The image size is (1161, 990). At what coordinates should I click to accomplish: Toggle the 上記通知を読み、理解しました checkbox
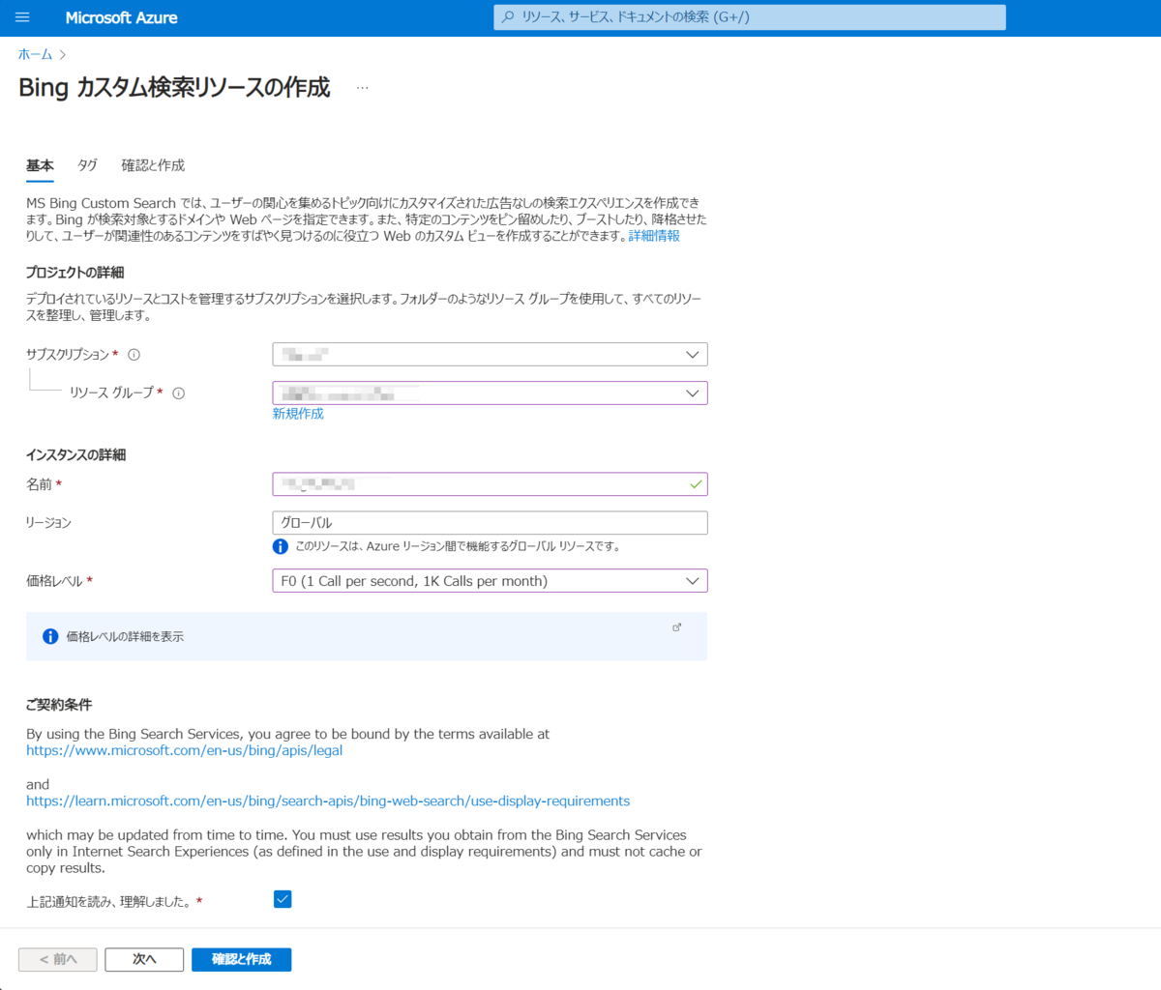[x=283, y=899]
